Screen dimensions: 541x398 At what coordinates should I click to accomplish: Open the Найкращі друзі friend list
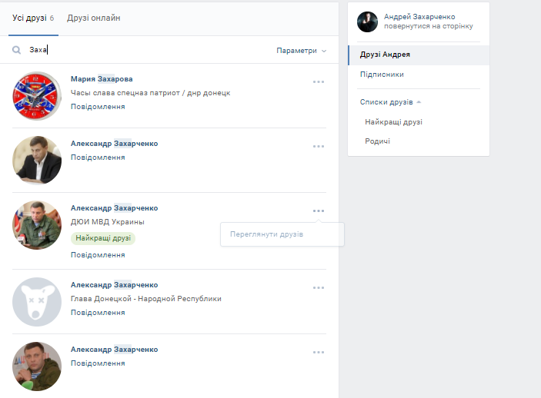tap(393, 121)
